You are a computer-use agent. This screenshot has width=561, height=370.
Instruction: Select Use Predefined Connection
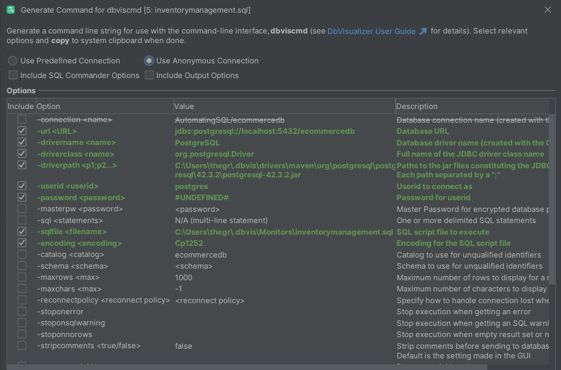(12, 60)
